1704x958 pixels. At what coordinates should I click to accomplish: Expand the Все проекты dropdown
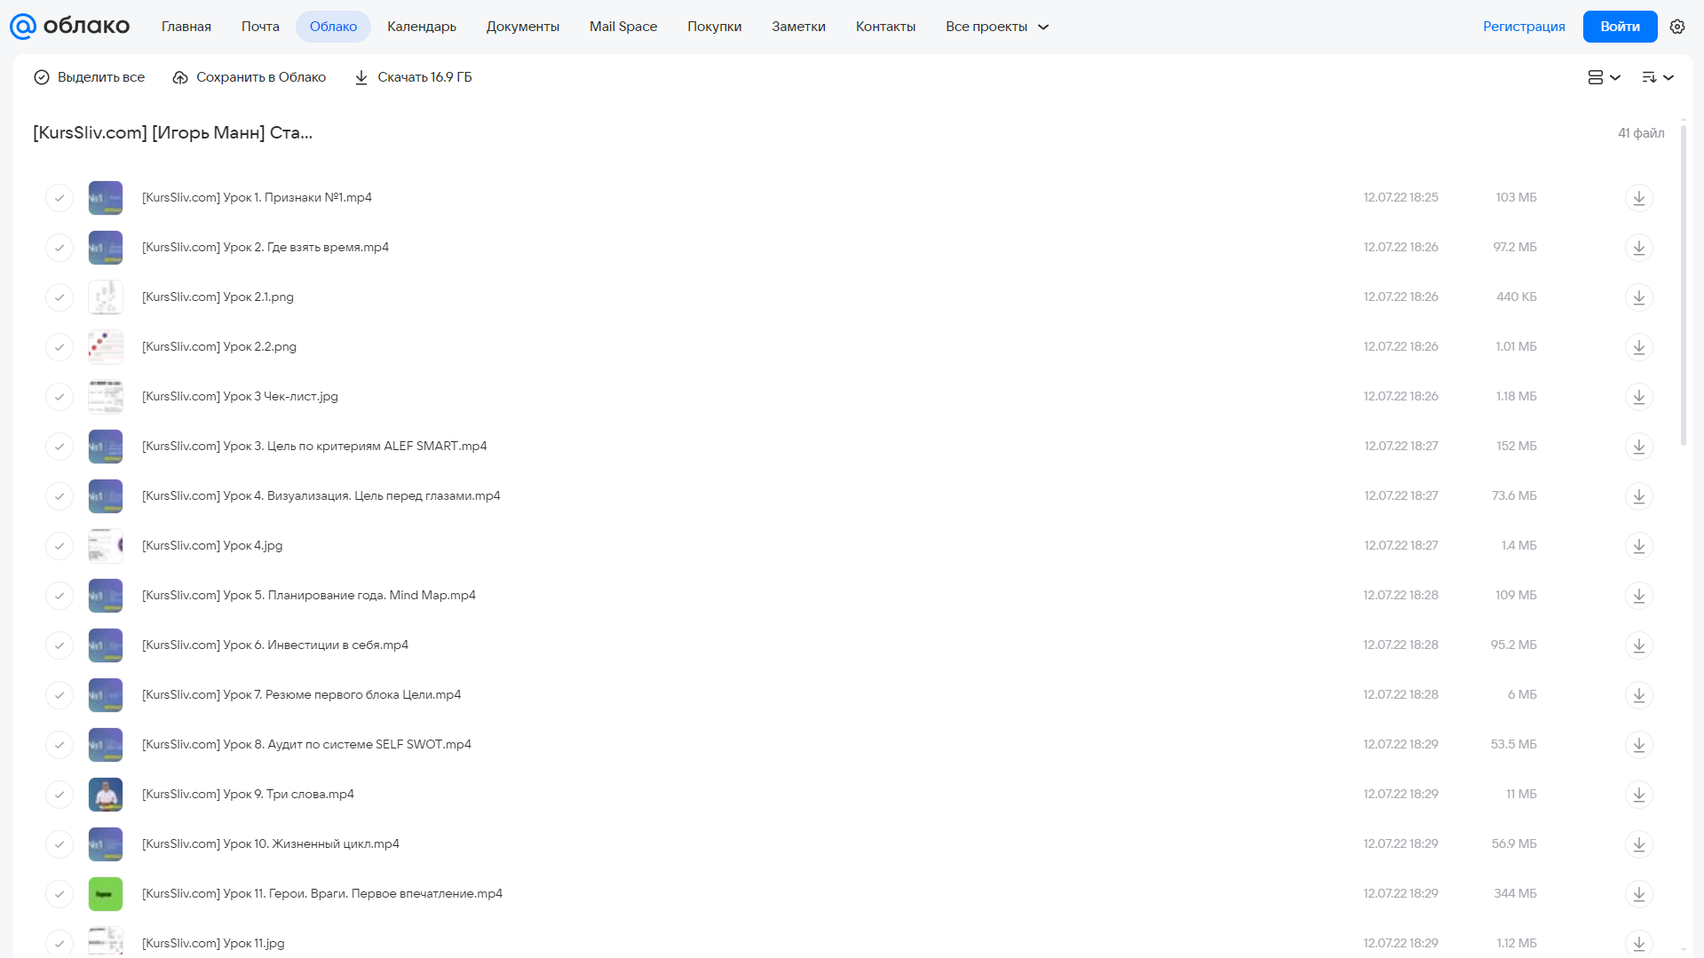[997, 27]
